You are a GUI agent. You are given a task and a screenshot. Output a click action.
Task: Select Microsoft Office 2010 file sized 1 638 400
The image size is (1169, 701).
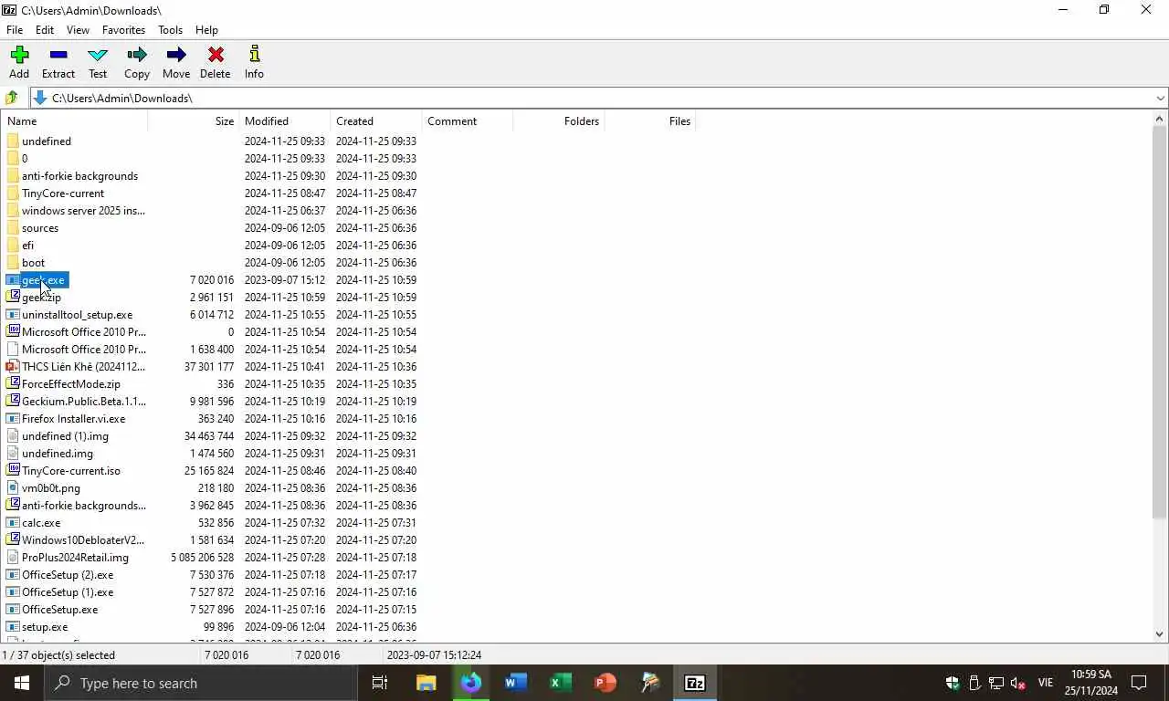pos(77,350)
